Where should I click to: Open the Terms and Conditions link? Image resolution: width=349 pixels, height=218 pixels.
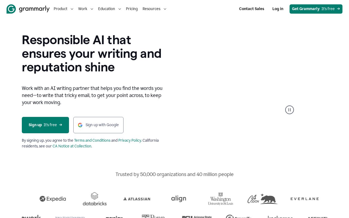[x=92, y=141]
